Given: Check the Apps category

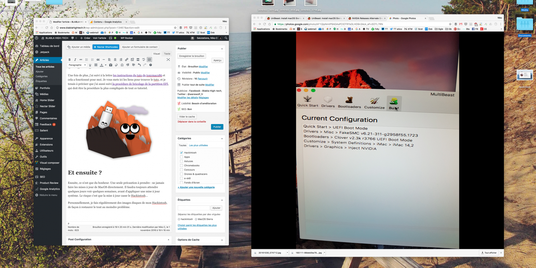Looking at the screenshot, I should point(181,157).
